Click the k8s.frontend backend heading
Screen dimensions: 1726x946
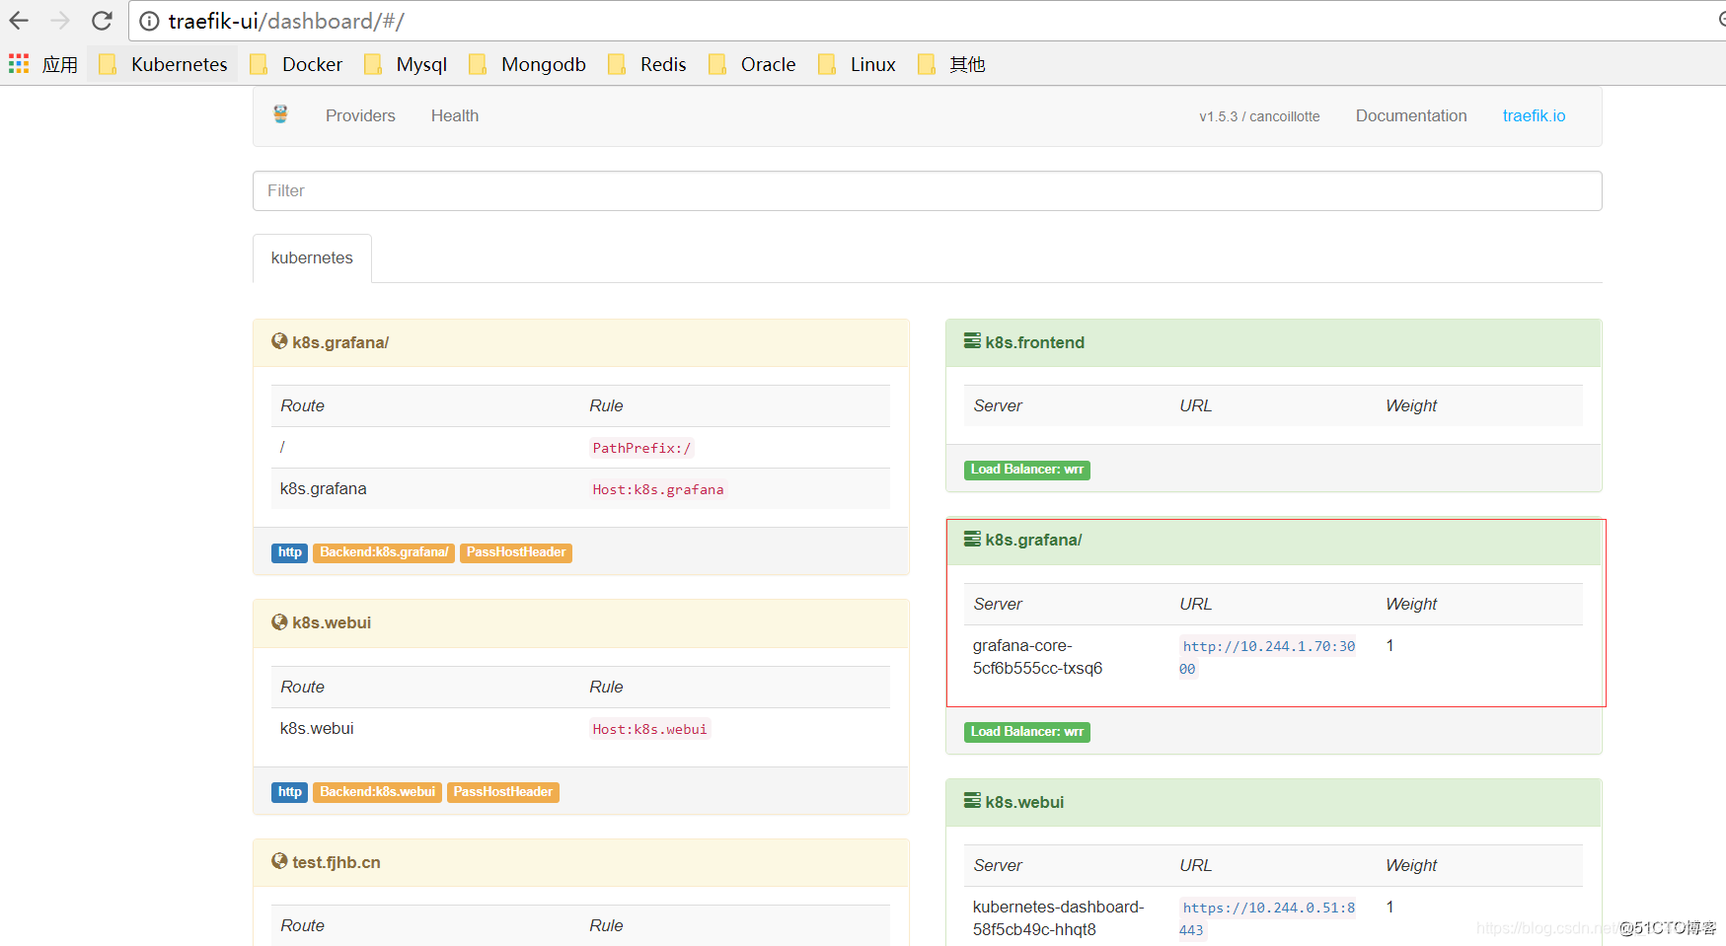(1034, 342)
